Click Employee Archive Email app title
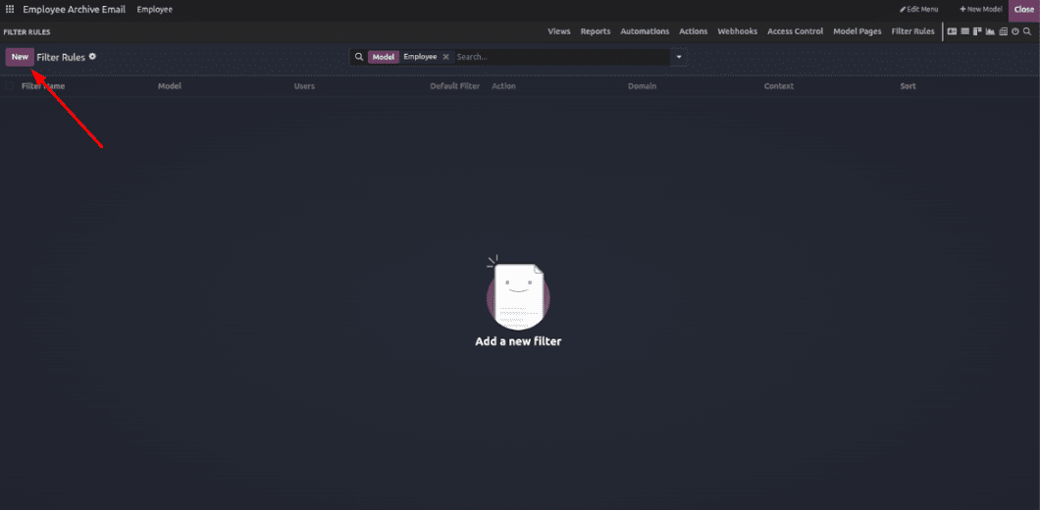 click(74, 9)
